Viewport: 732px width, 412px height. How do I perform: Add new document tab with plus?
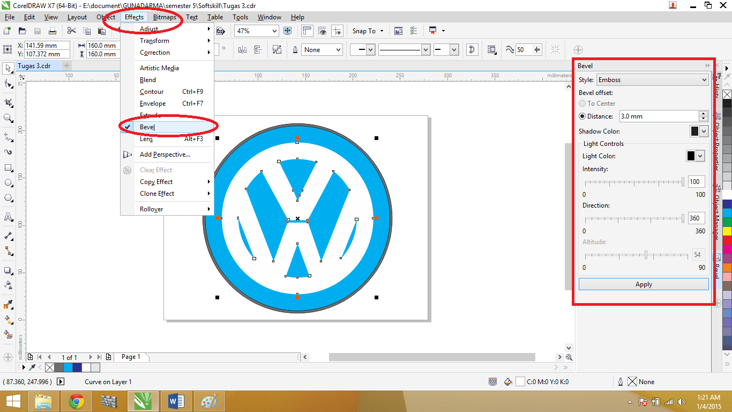point(66,65)
